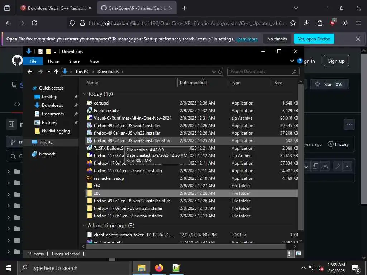The height and width of the screenshot is (275, 367).
Task: Open Notepad++ taskbar icon
Action: [176, 268]
